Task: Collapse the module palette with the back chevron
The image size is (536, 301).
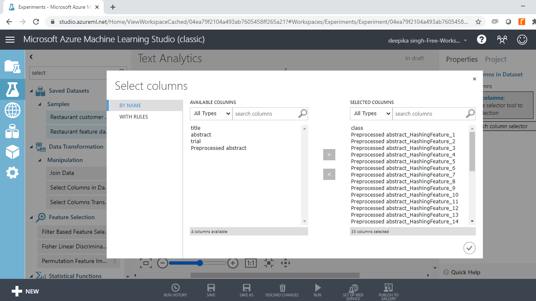Action: coord(31,57)
